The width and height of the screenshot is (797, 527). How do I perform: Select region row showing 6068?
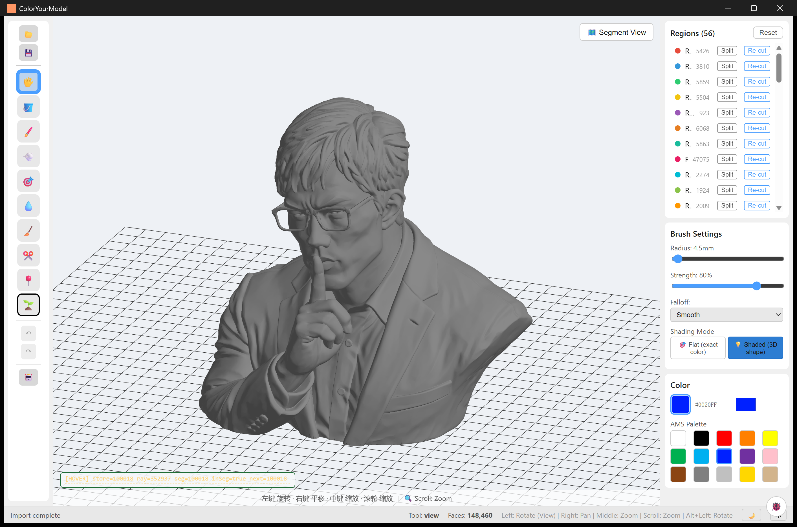click(722, 128)
